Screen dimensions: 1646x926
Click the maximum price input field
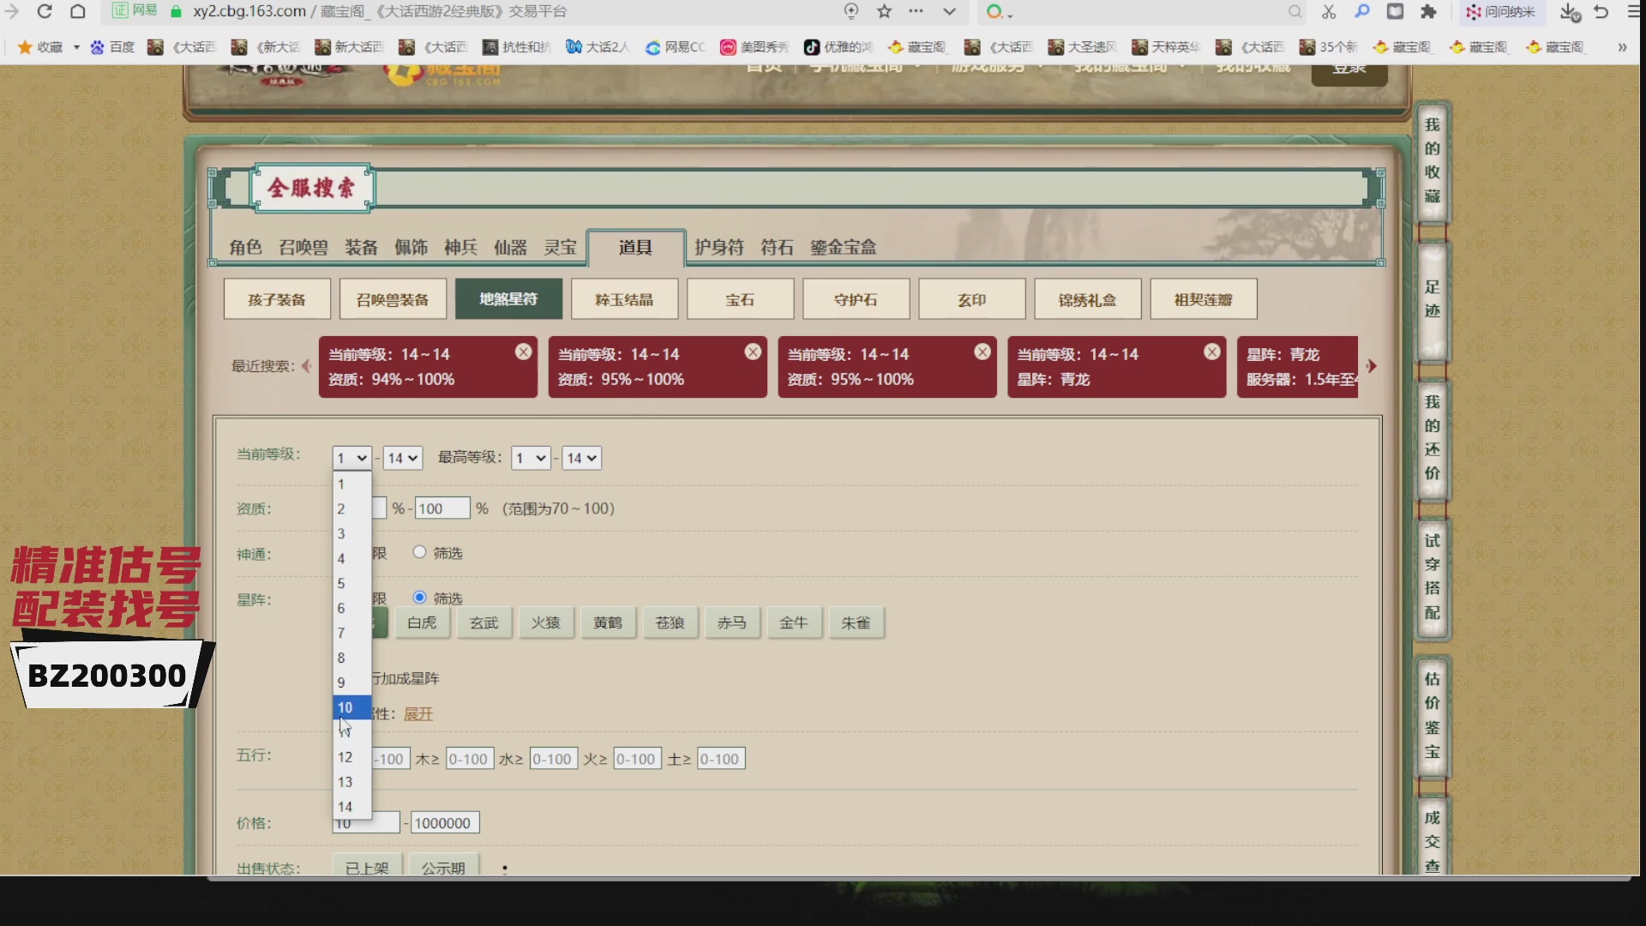coord(444,823)
